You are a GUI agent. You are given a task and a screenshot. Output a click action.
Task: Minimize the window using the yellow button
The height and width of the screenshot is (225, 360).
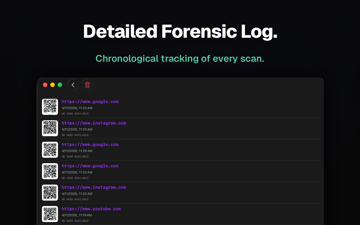(x=52, y=85)
